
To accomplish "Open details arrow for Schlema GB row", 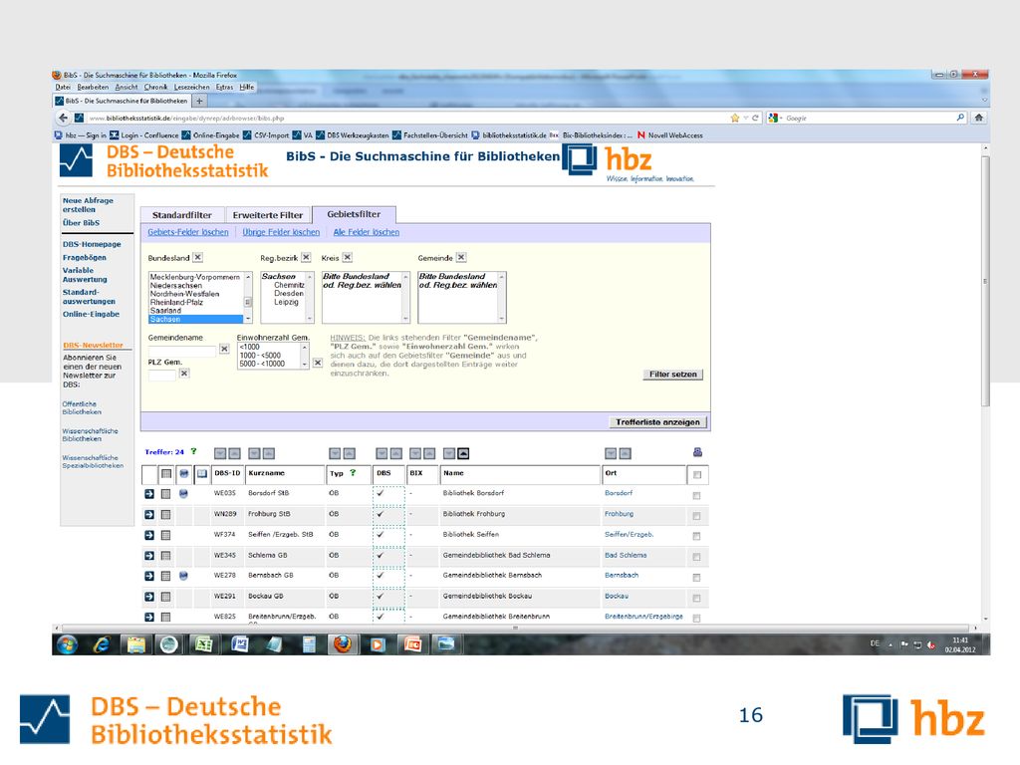I will pos(149,556).
